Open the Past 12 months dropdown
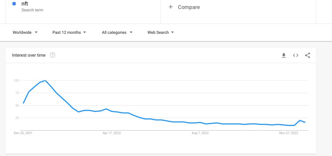 pos(69,32)
